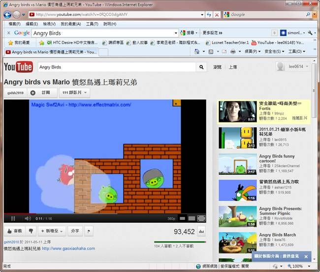Open the 工具(O) command bar menu
The height and width of the screenshot is (272, 320).
pos(296,52)
